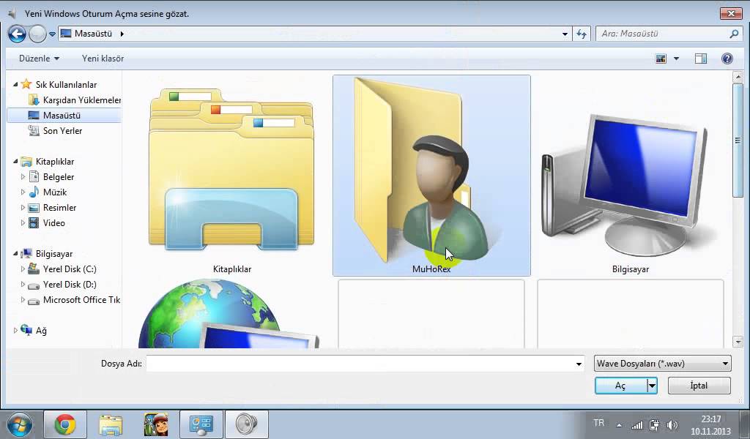Click the Aç button
The height and width of the screenshot is (439, 750).
tap(620, 386)
